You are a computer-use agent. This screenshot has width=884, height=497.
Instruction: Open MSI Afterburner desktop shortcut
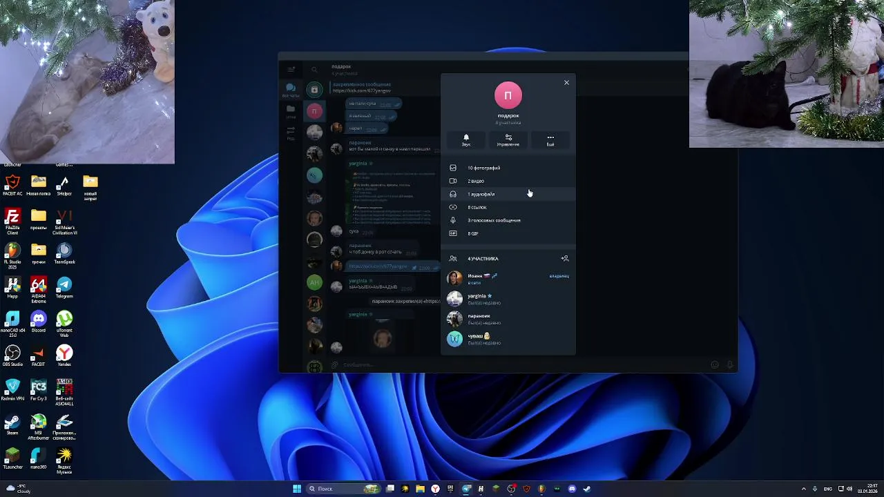tap(39, 427)
